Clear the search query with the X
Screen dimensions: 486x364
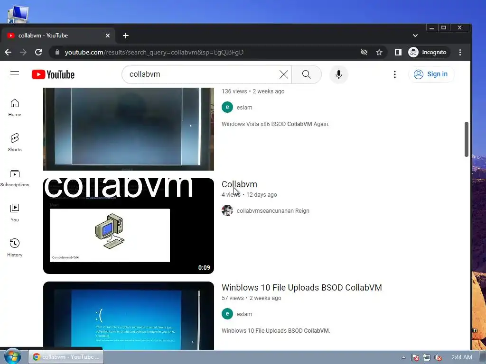(284, 74)
